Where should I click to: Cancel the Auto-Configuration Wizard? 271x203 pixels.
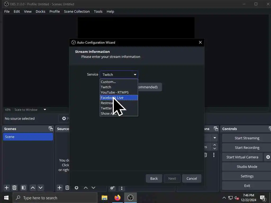192,178
